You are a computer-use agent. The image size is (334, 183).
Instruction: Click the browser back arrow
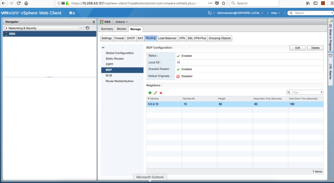[4, 3]
